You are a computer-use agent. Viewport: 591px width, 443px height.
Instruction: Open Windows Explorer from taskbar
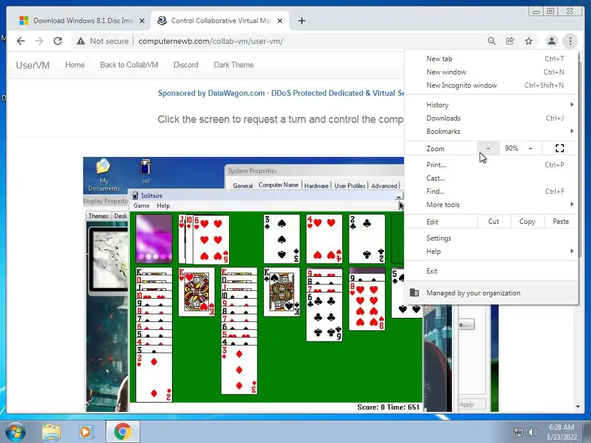[51, 431]
